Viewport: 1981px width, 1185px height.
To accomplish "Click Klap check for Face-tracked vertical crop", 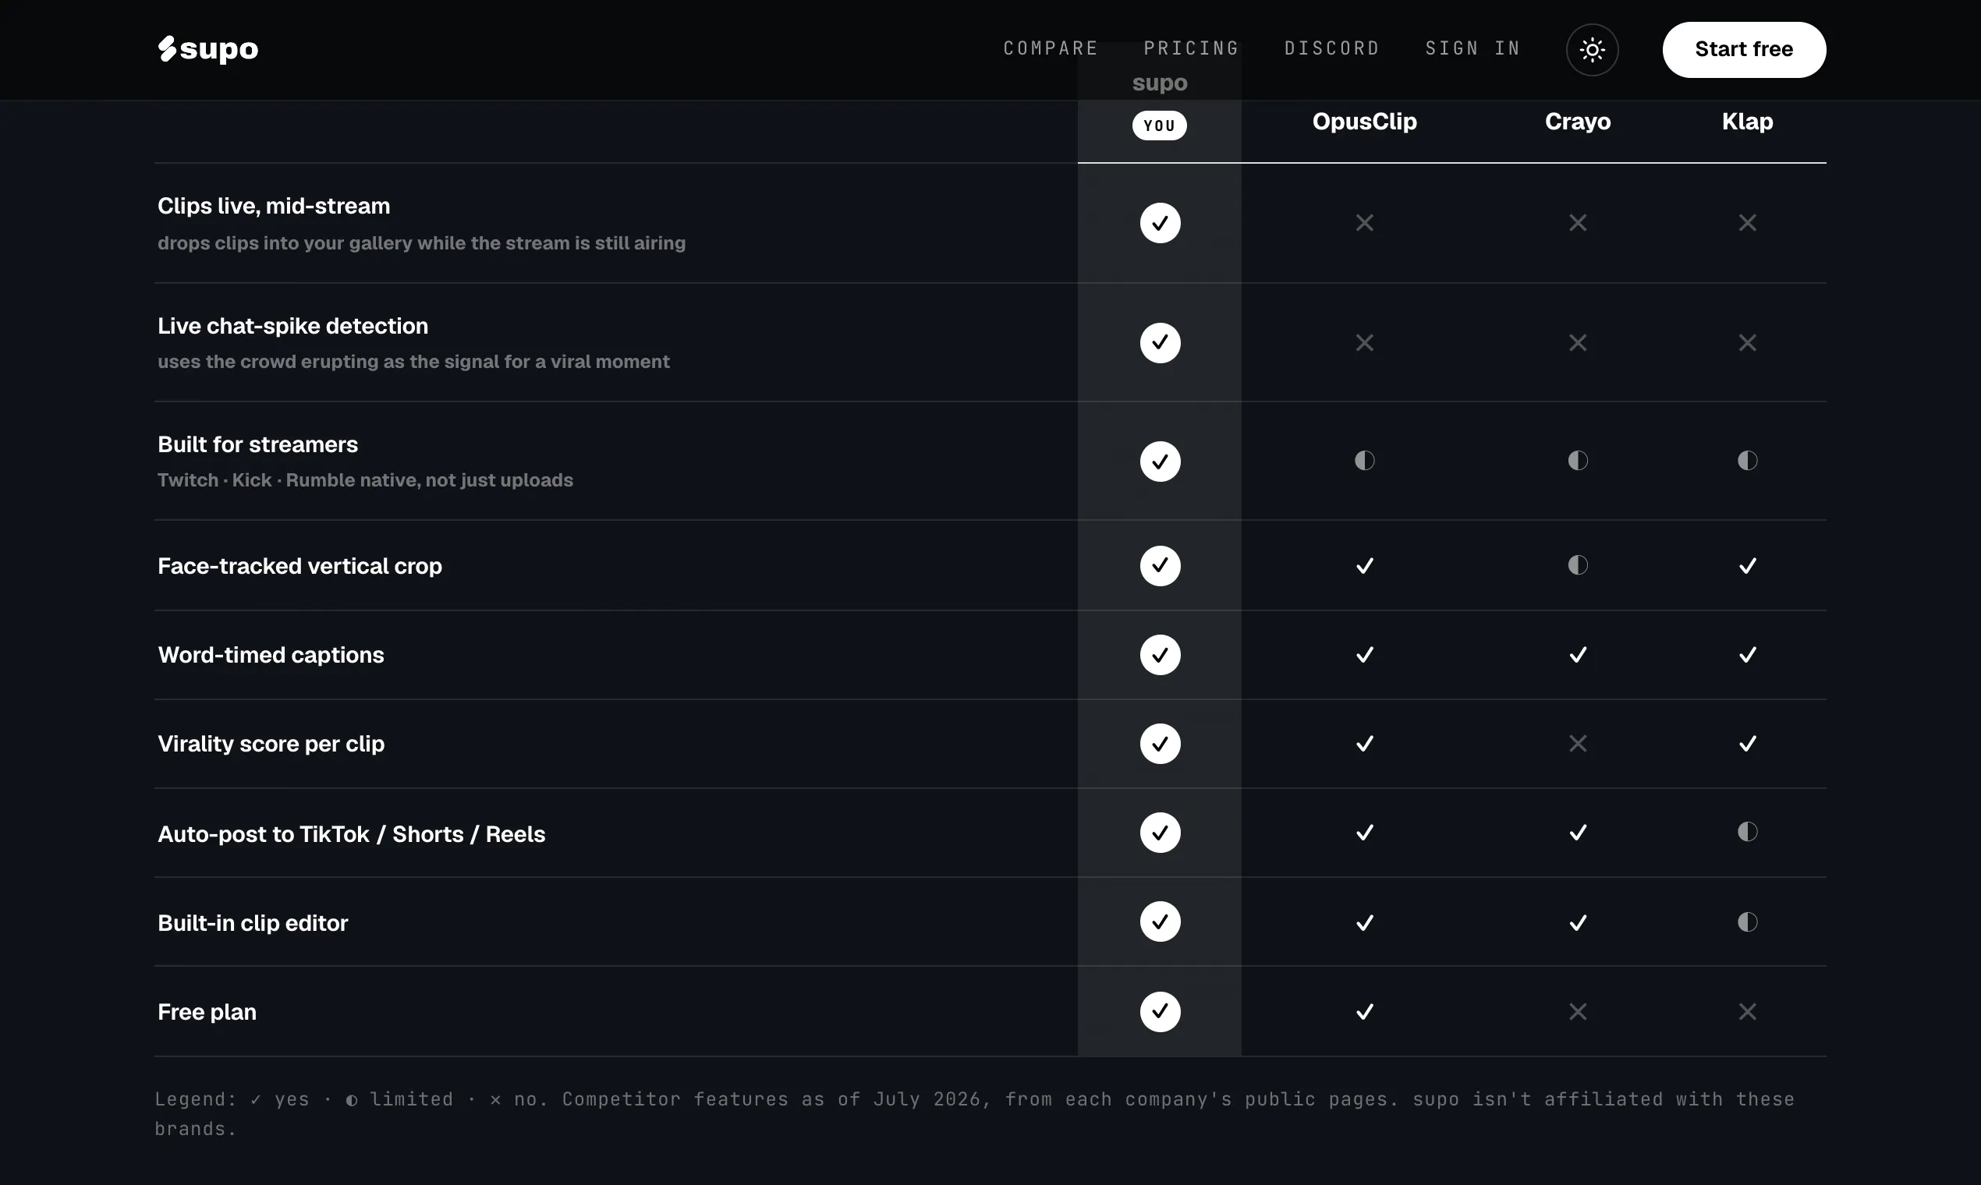I will click(x=1747, y=565).
